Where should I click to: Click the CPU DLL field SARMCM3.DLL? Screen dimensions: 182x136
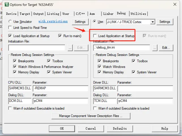point(20,88)
